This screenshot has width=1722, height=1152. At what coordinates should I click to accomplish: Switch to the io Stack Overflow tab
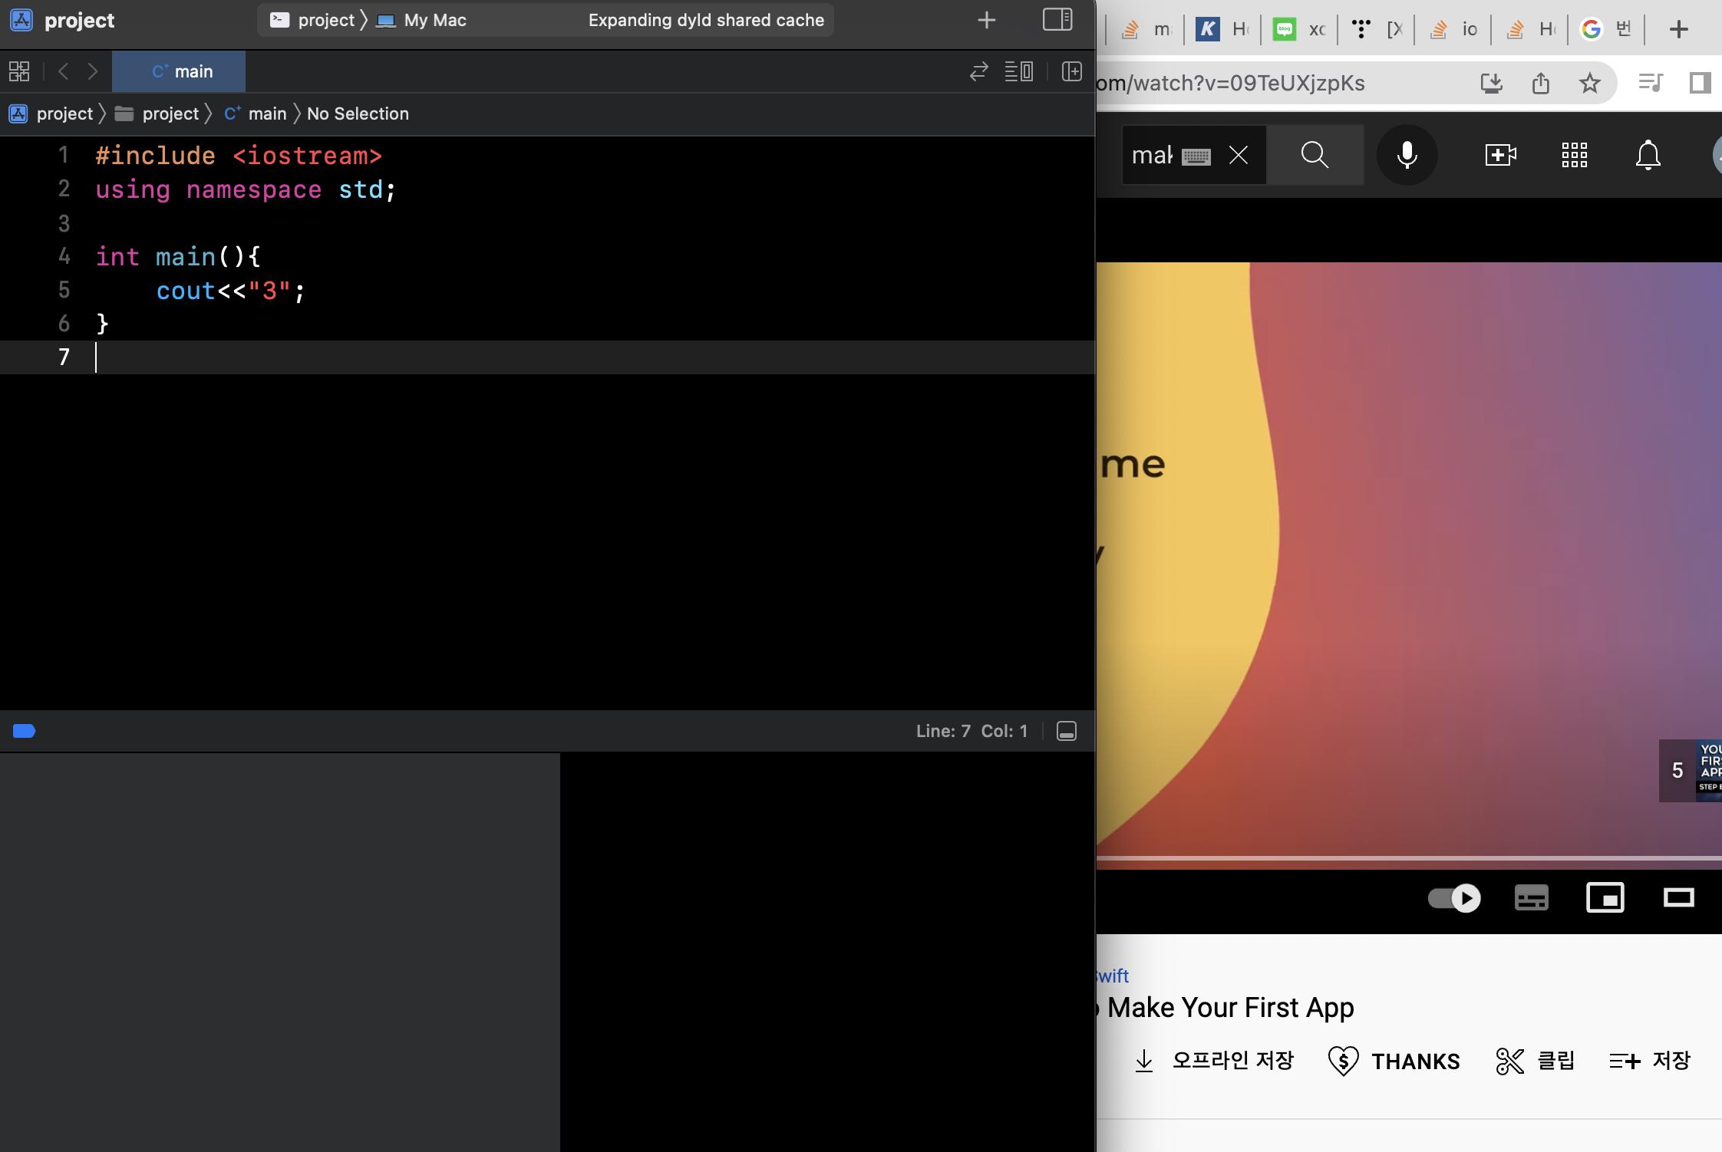(1453, 30)
